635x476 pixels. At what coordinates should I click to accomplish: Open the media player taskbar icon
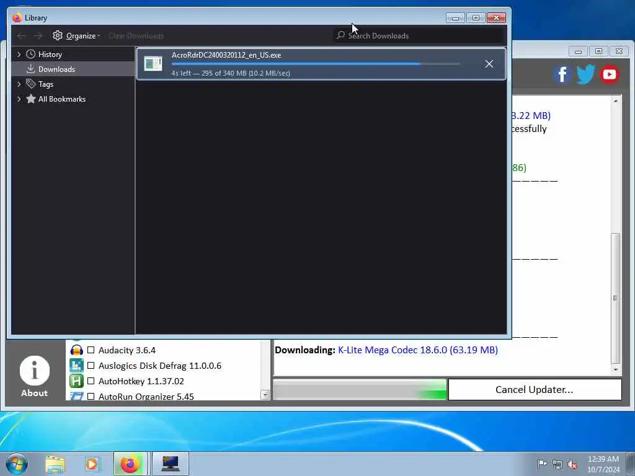pos(92,464)
